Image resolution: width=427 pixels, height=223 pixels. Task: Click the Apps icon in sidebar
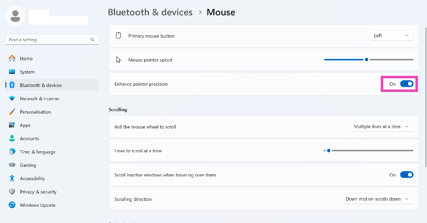(x=12, y=125)
